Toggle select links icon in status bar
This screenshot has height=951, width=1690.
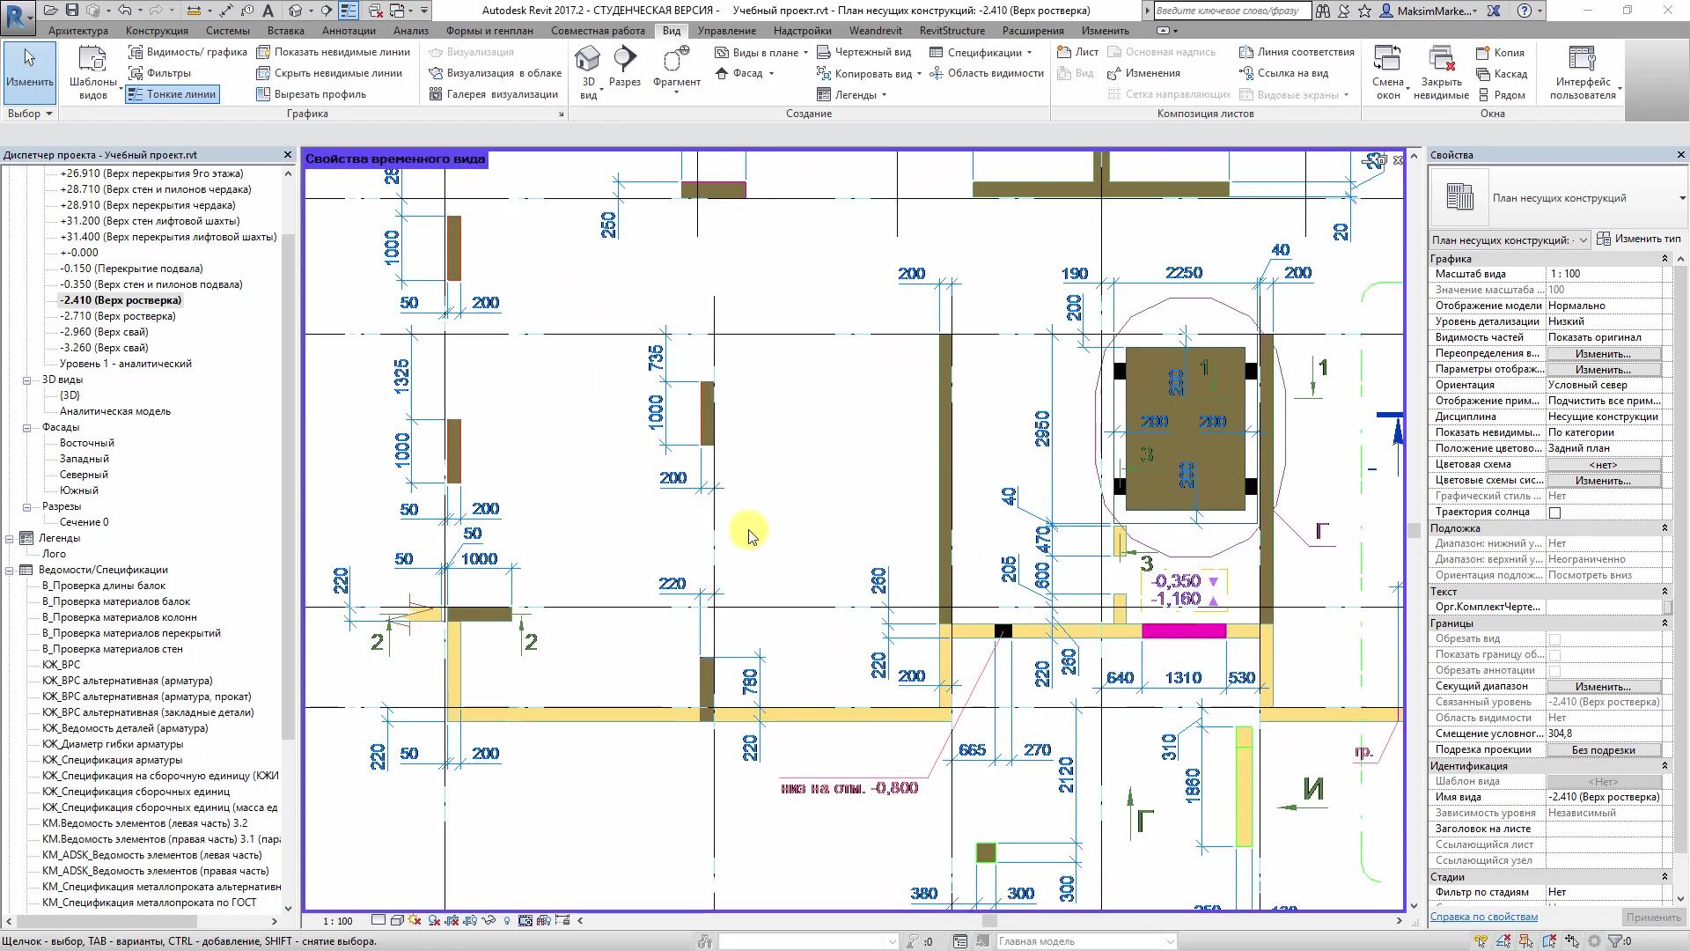pyautogui.click(x=1481, y=941)
